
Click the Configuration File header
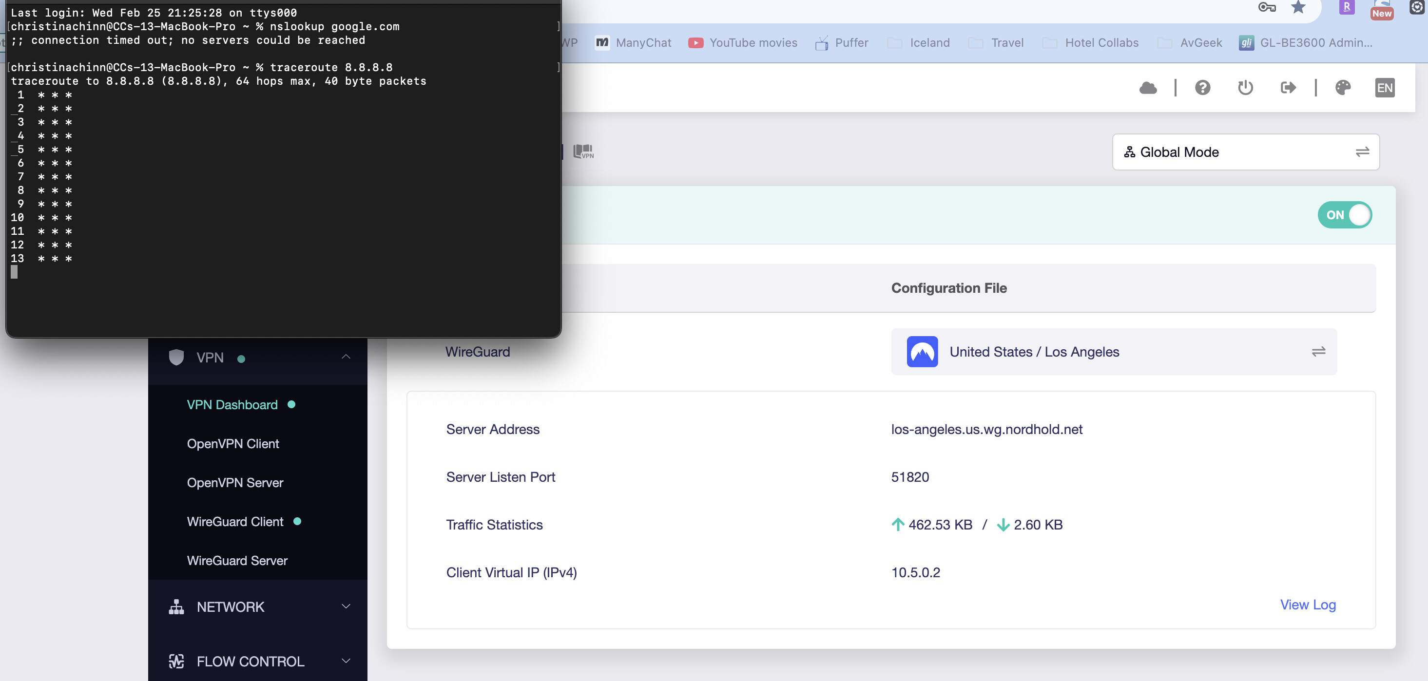[948, 287]
